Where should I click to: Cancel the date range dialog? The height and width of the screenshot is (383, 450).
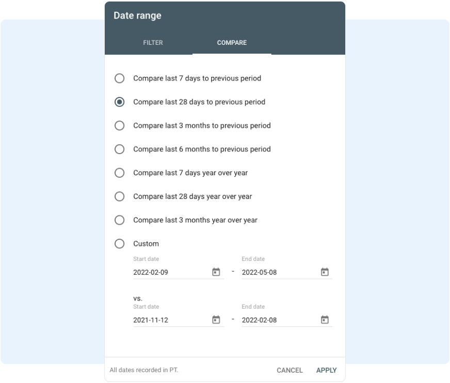pos(289,370)
